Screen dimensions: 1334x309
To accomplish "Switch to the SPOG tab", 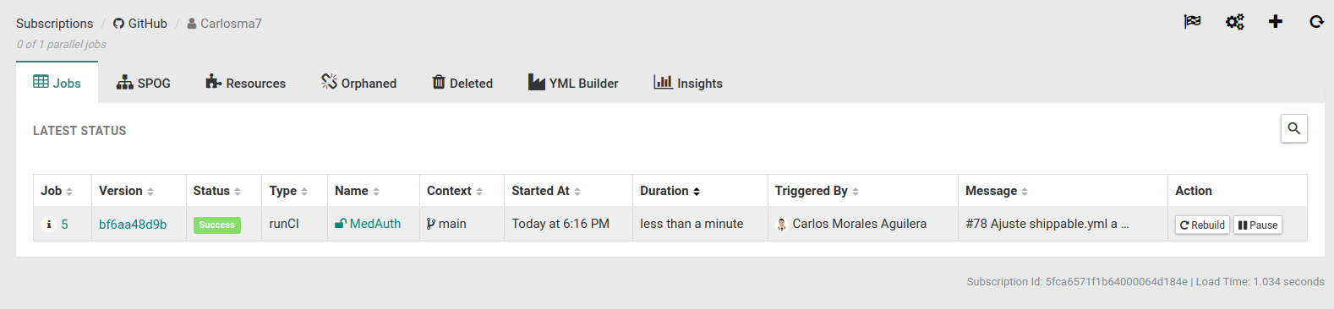I will [144, 83].
